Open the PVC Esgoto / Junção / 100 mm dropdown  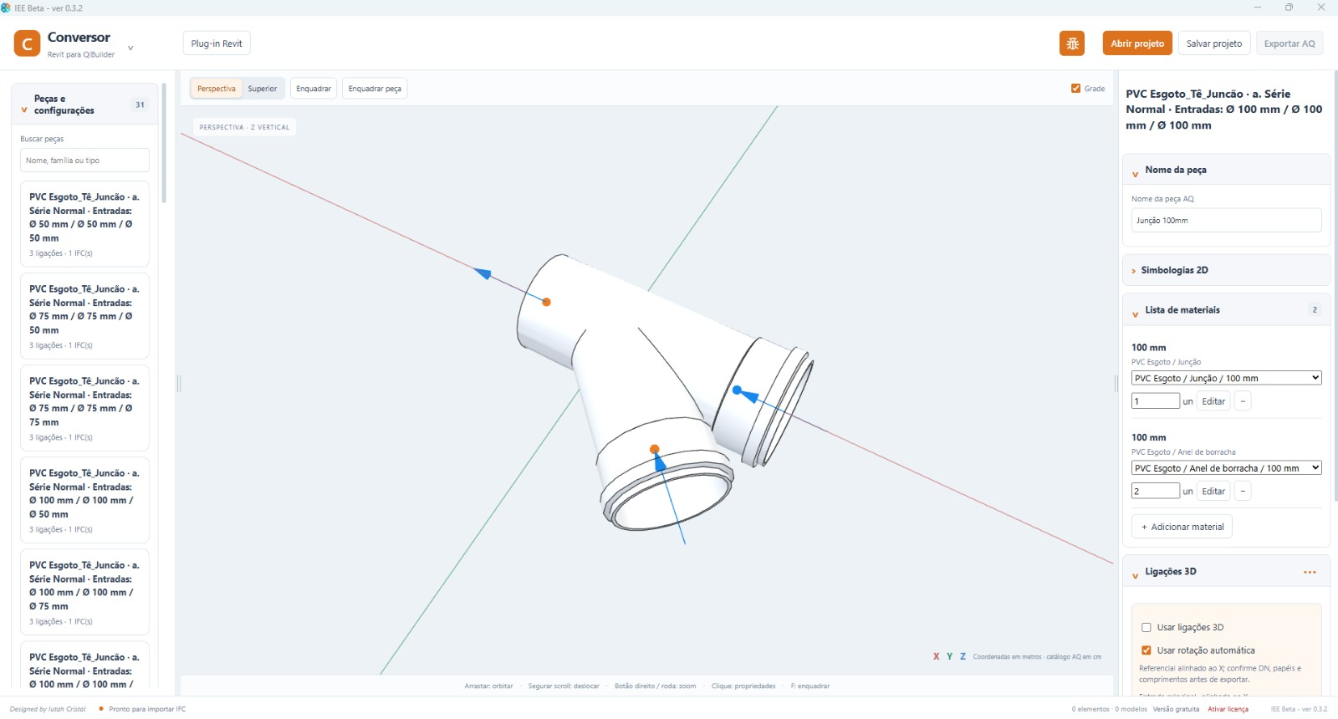pos(1226,378)
